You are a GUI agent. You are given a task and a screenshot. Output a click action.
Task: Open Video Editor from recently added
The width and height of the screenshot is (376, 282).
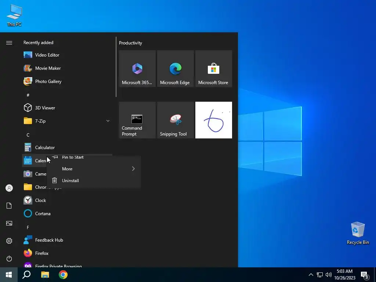click(67, 55)
